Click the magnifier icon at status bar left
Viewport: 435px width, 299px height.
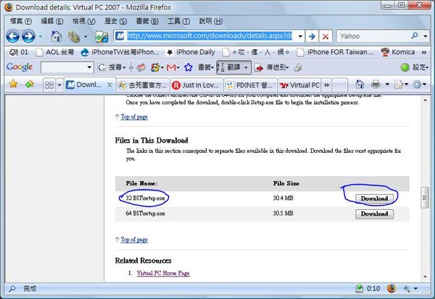[12, 289]
